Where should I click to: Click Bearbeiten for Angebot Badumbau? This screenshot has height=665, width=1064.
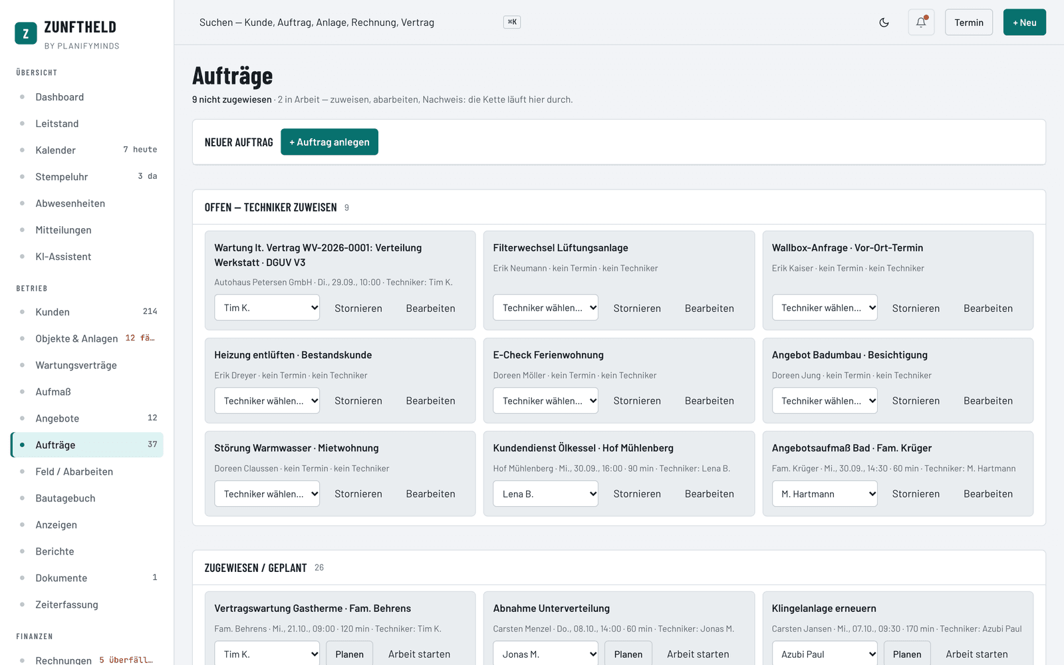point(988,401)
